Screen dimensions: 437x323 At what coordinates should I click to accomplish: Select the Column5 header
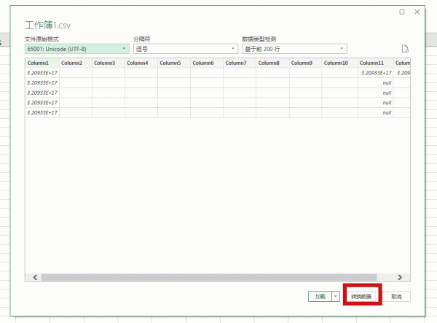[175, 63]
